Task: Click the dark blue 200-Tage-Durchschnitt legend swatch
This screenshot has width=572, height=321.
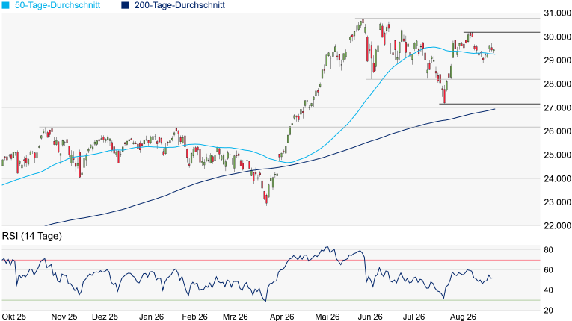Action: pyautogui.click(x=125, y=5)
